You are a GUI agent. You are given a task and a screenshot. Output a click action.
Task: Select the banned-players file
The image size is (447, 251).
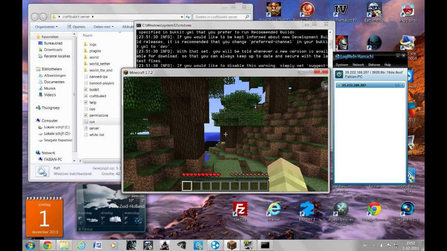point(102,83)
